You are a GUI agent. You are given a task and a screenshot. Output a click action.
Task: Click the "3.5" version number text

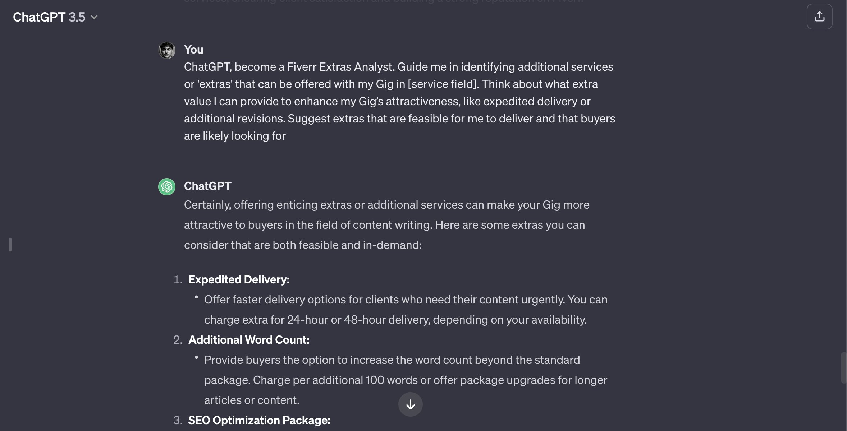77,17
